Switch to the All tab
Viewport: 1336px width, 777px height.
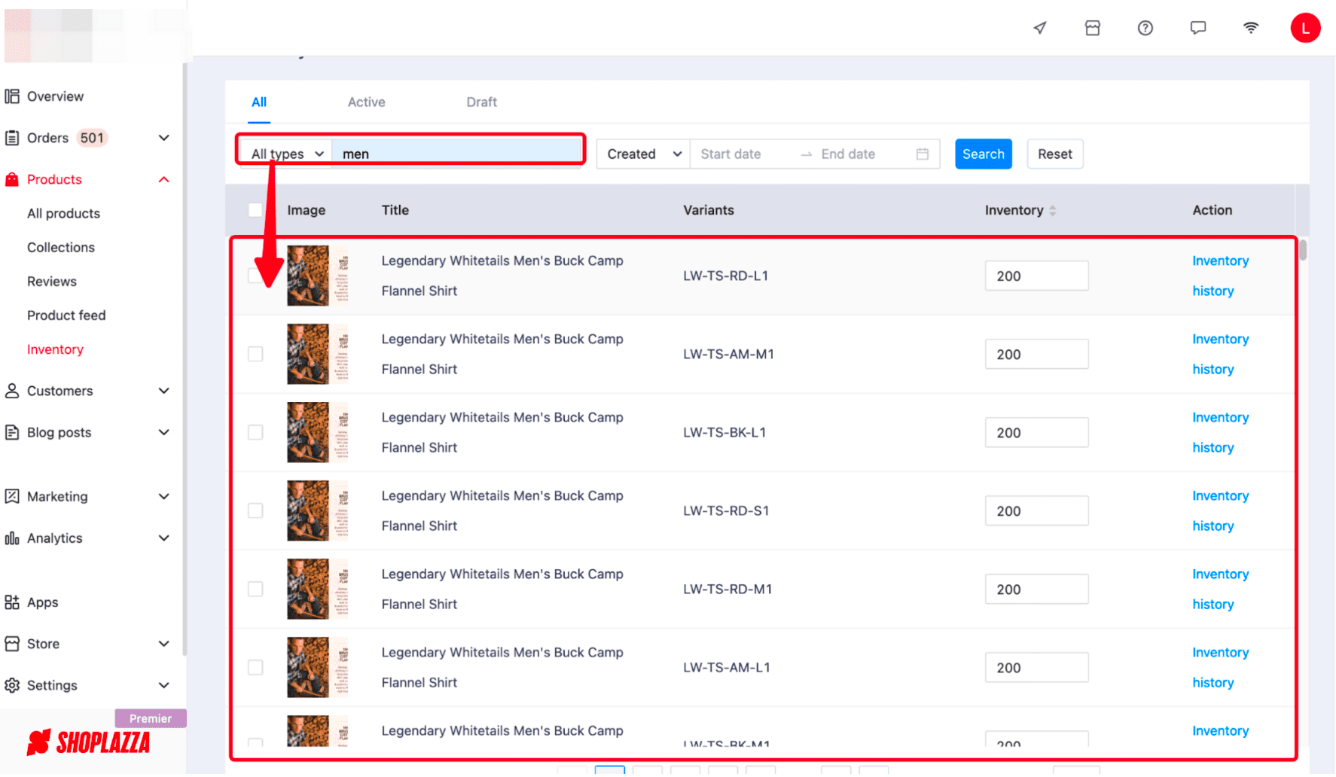(x=259, y=102)
